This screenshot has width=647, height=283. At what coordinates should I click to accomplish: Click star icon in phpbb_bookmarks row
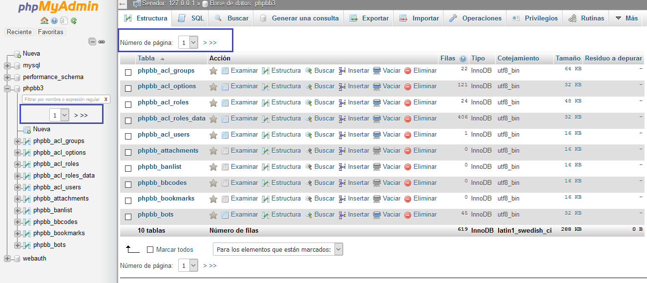coord(213,199)
